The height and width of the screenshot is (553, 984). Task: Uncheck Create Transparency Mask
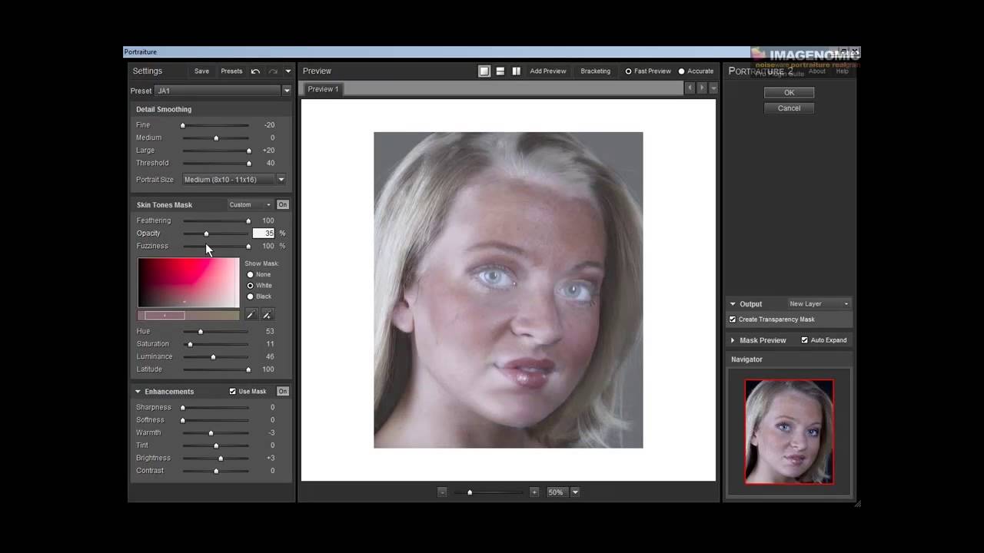point(733,320)
